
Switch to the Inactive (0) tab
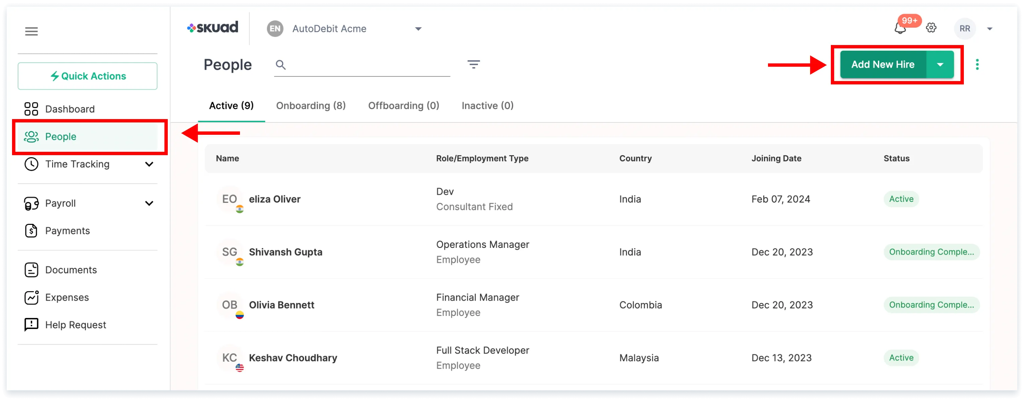(x=488, y=106)
